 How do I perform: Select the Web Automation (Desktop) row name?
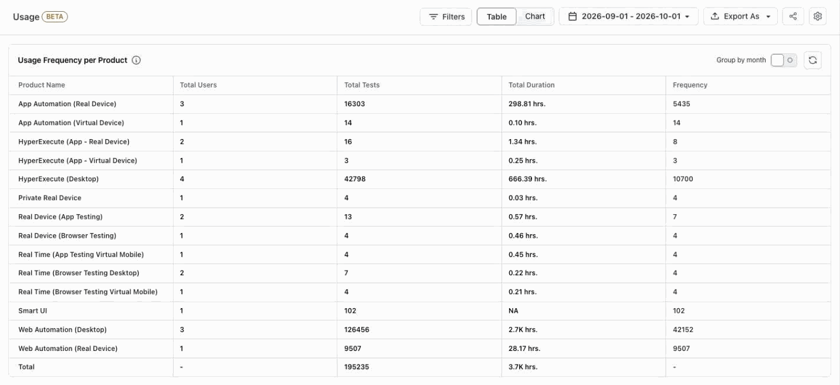(x=63, y=329)
